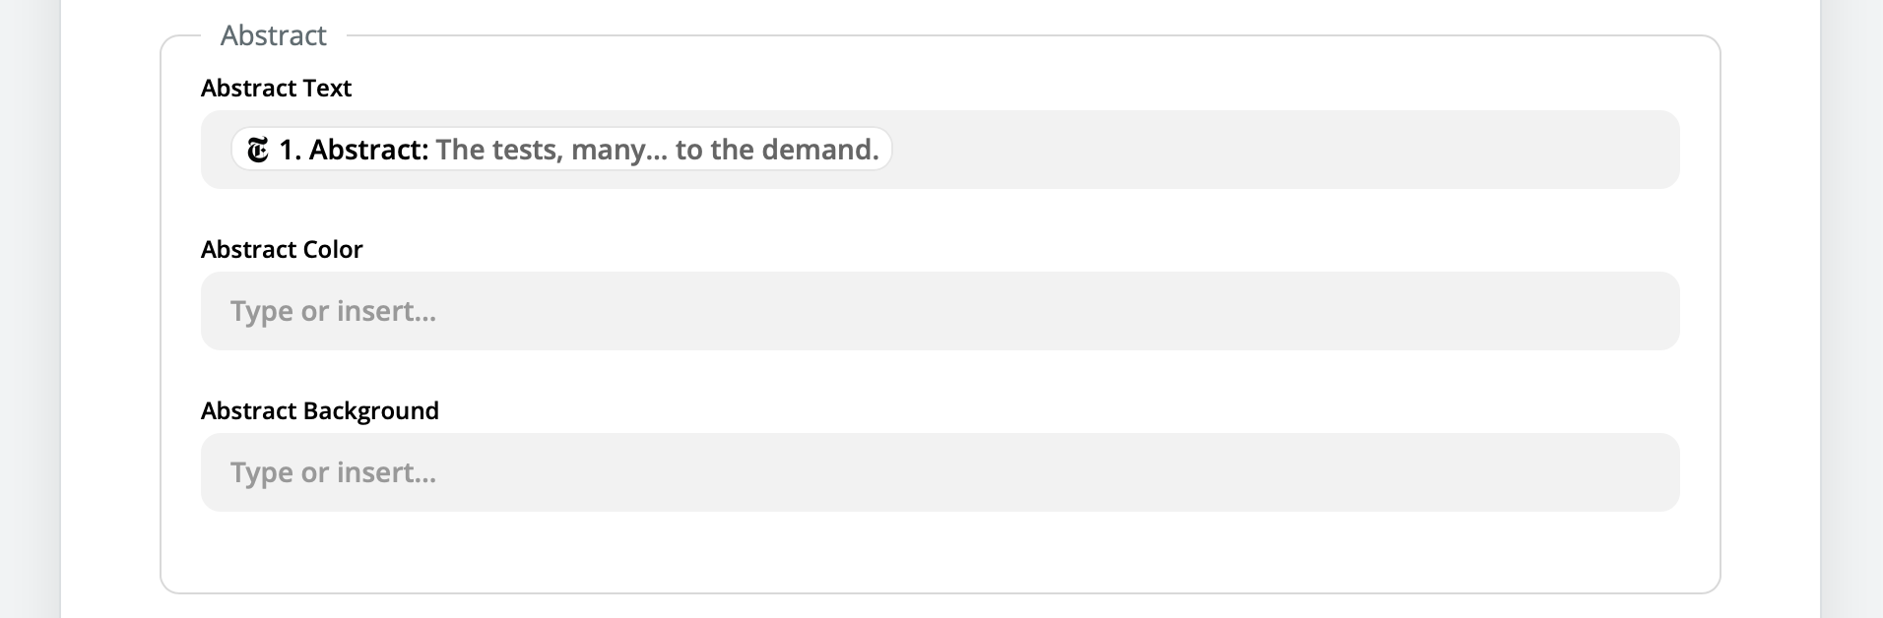
Task: Focus the Abstract Text input field
Action: pos(1280,150)
